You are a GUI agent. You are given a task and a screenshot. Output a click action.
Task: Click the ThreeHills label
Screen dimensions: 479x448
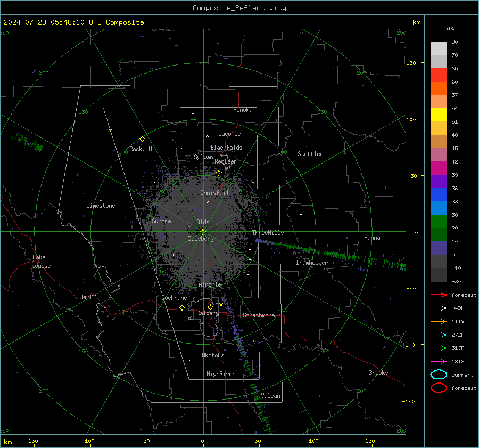[268, 233]
